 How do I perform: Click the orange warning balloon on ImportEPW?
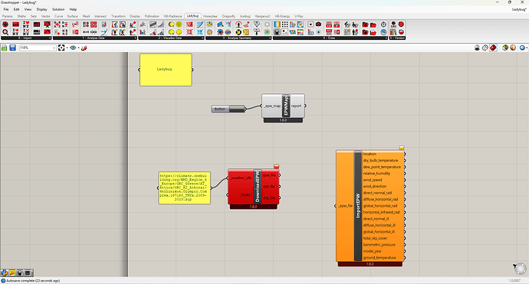pyautogui.click(x=402, y=148)
